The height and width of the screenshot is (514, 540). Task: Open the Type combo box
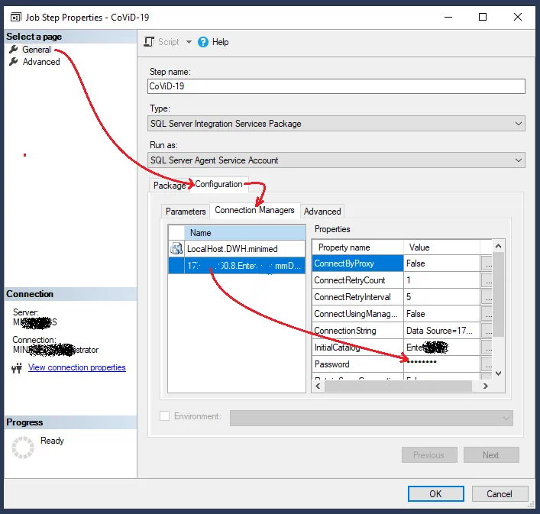click(336, 124)
